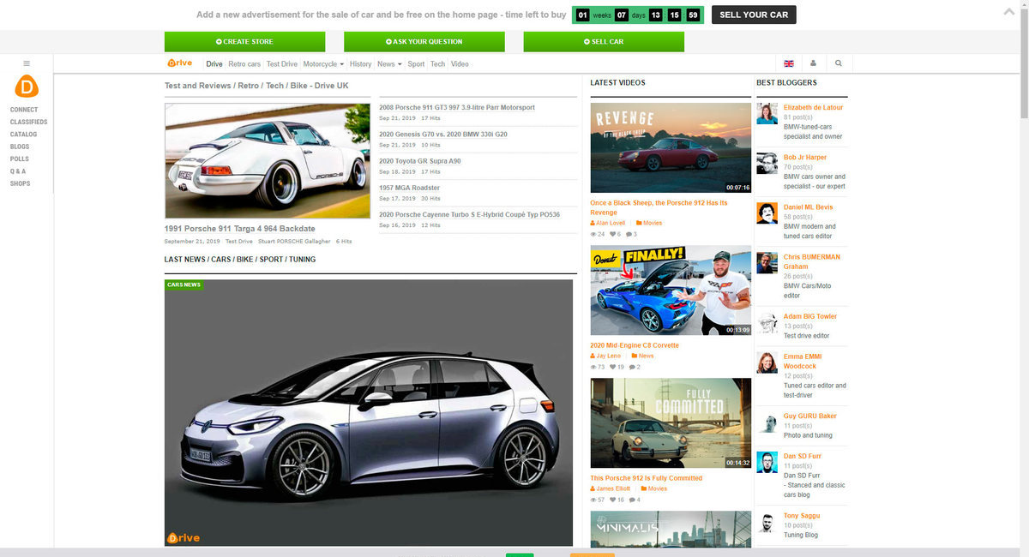The image size is (1029, 557).
Task: Open the 2020 Mid-Engine C8 Corvette title
Action: tap(635, 345)
